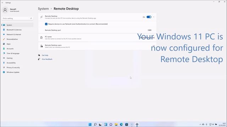
Task: Uncheck Network Level Authentication requirement
Action: pyautogui.click(x=46, y=24)
